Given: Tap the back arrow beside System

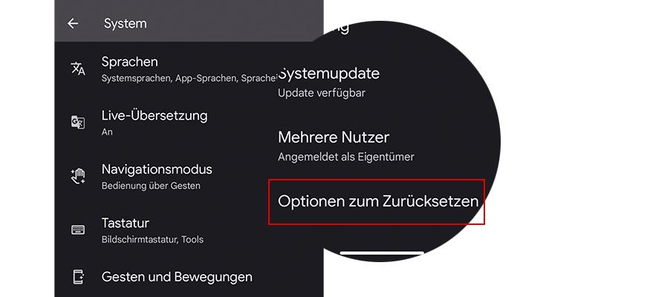Looking at the screenshot, I should click(x=73, y=24).
